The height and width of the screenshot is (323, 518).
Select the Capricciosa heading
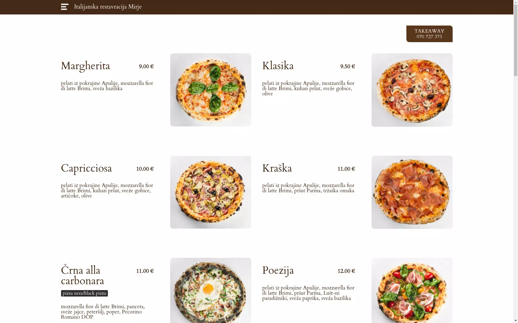pos(86,169)
